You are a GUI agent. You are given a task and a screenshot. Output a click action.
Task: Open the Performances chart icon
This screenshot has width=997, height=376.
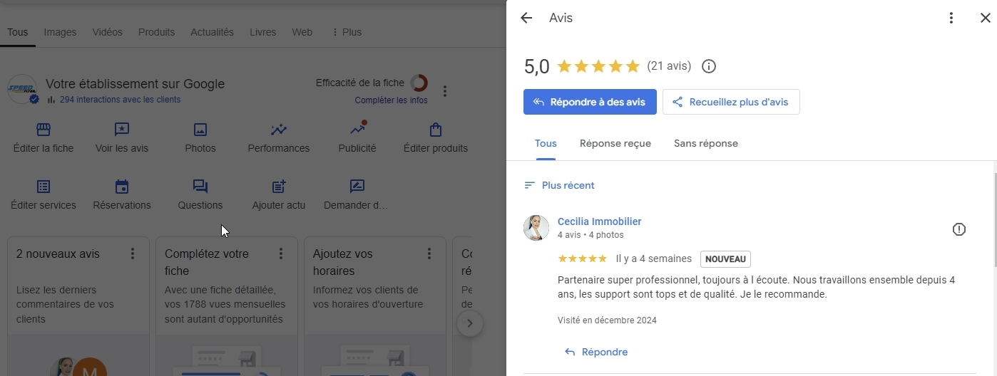[x=279, y=130]
